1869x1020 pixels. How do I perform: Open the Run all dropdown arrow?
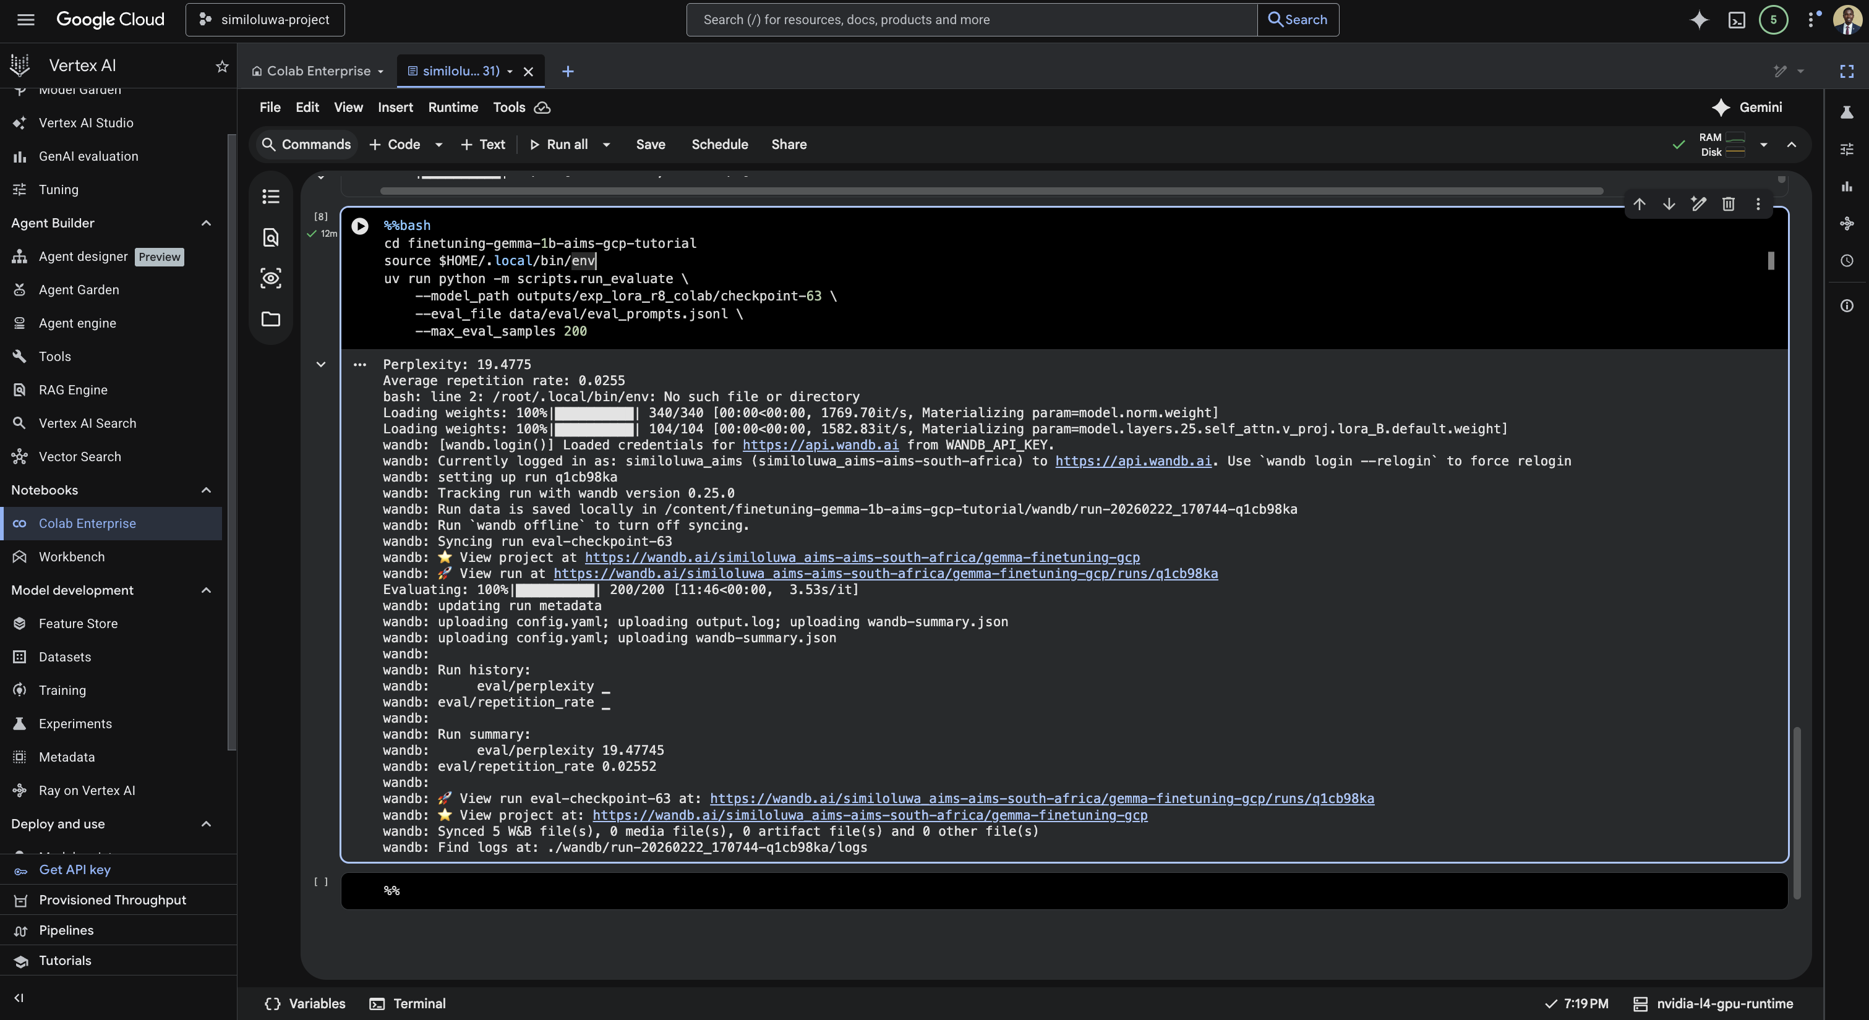click(607, 145)
